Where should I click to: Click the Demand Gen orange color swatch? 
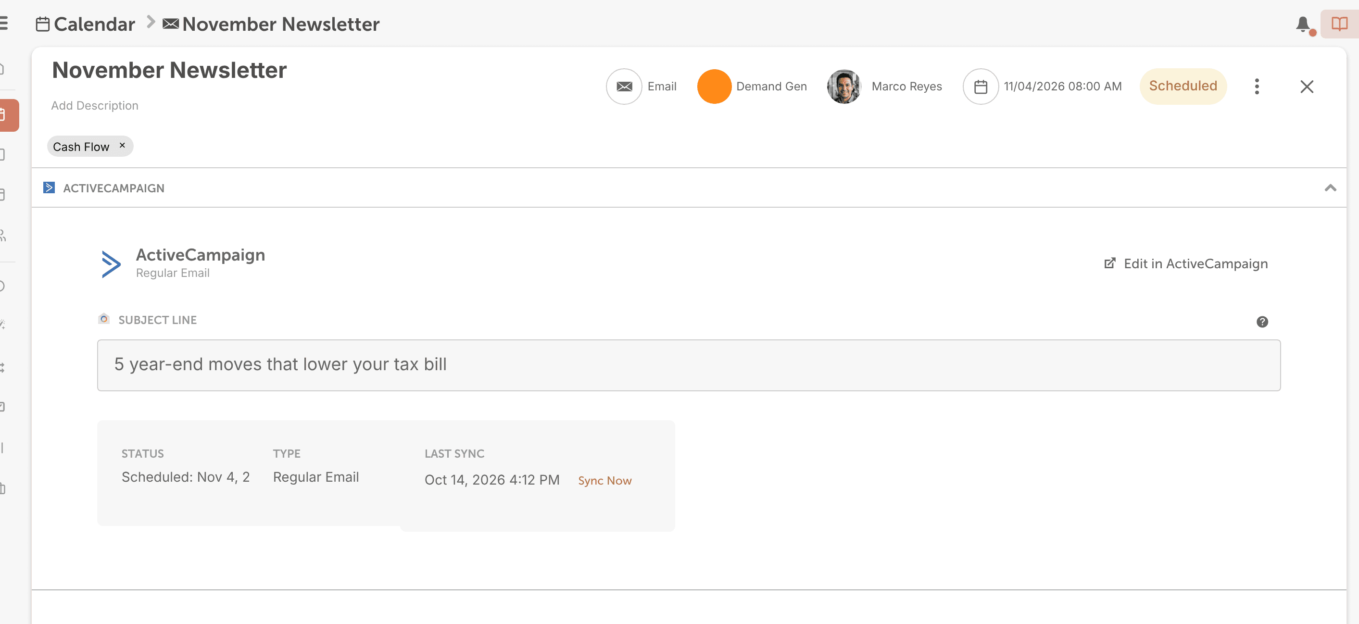pyautogui.click(x=714, y=87)
